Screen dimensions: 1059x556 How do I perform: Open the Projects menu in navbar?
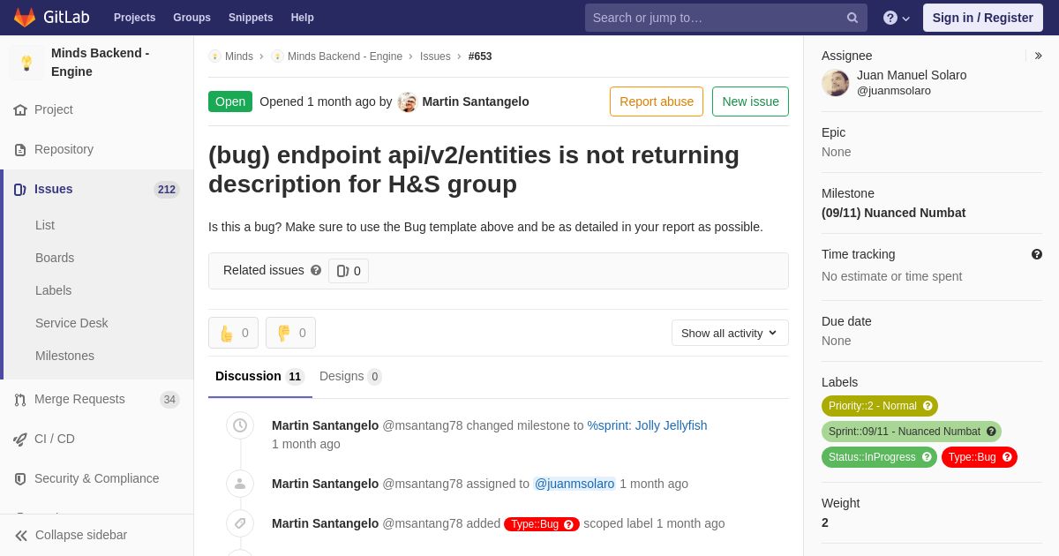point(134,18)
